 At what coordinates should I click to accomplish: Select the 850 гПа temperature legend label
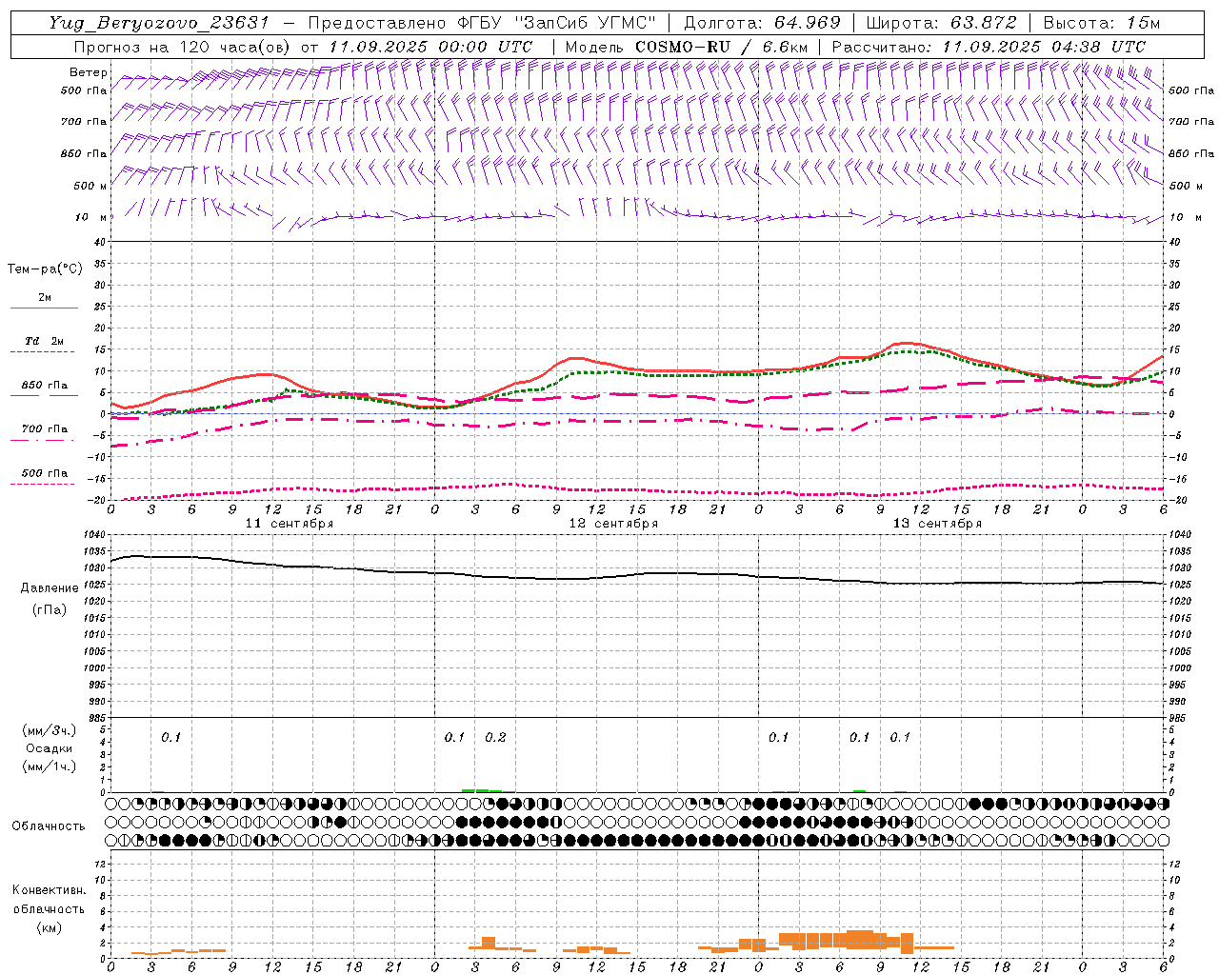click(x=44, y=386)
